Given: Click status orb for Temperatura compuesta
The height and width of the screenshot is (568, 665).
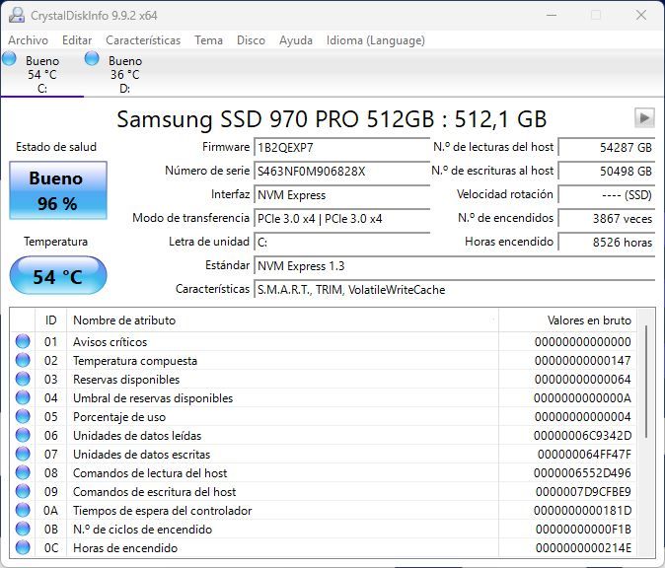Looking at the screenshot, I should (x=23, y=360).
